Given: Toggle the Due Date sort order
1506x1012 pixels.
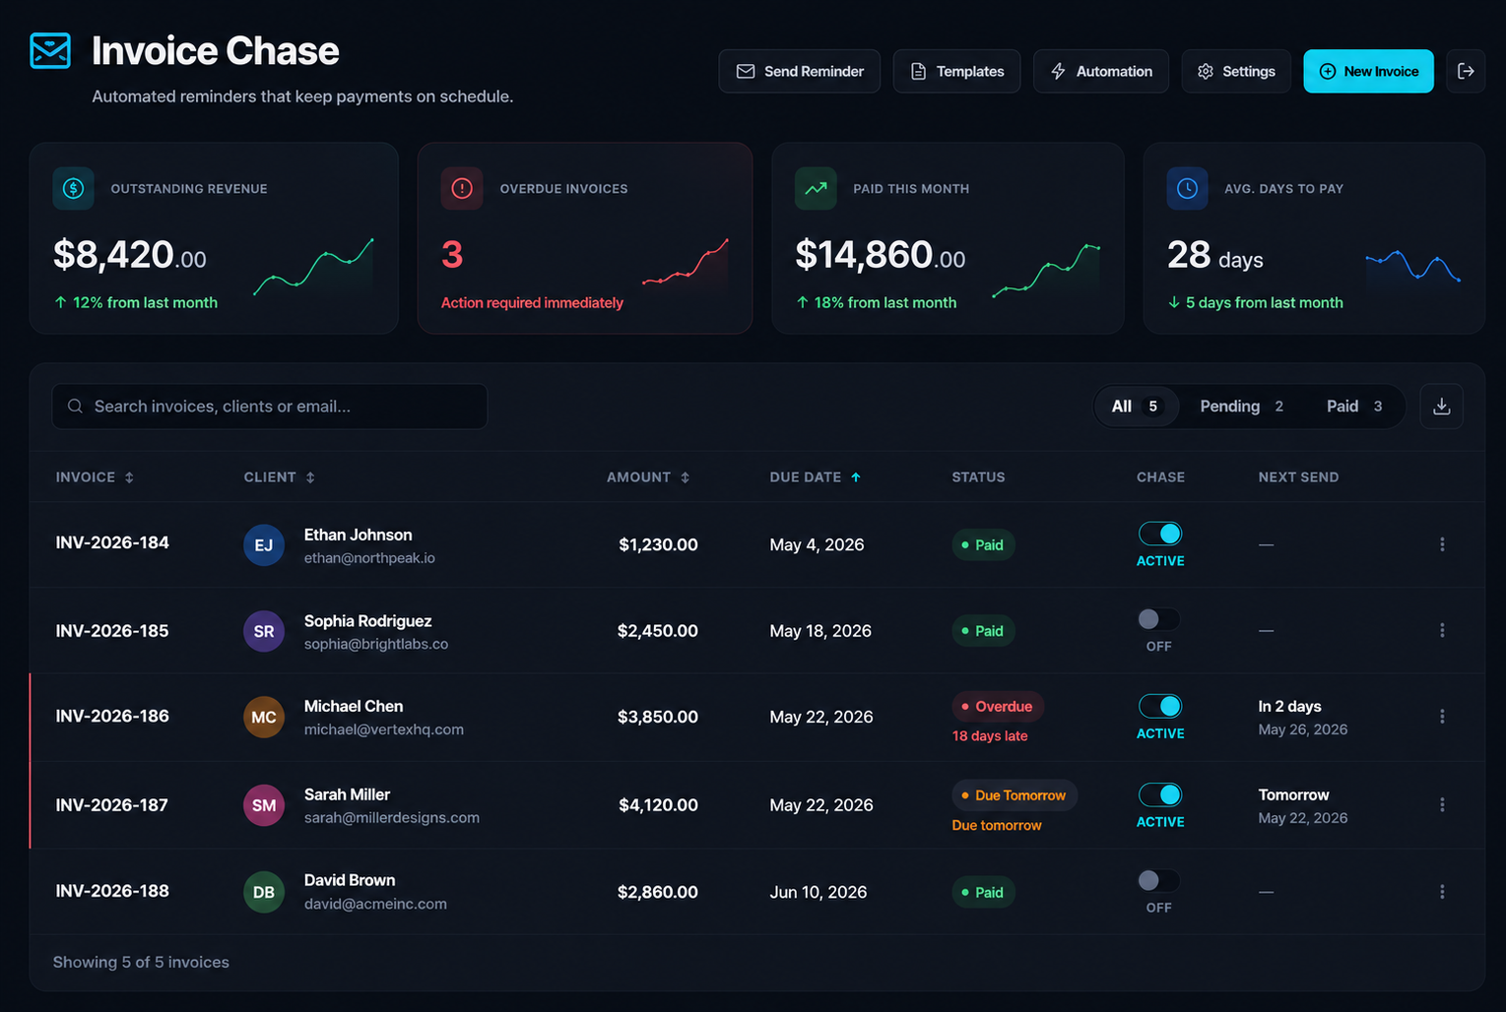Looking at the screenshot, I should (816, 477).
